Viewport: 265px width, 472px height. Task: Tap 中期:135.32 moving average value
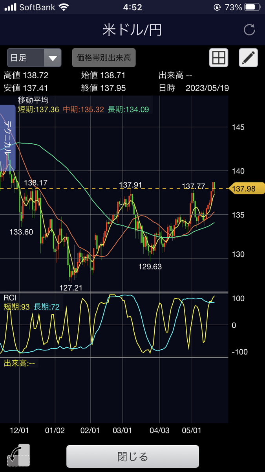(83, 110)
